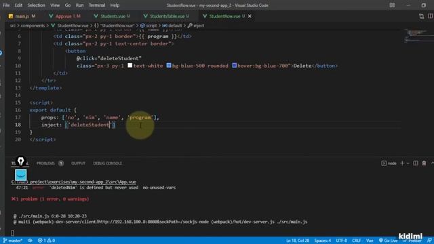The image size is (434, 244).
Task: Open the View menu
Action: pos(55,5)
